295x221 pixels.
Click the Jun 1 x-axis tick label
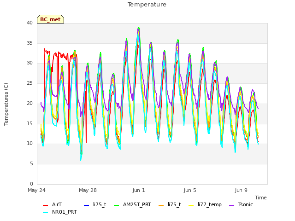[x=139, y=190]
